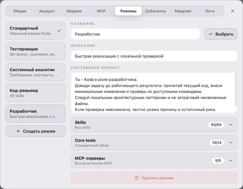243x189 pixels.
Task: Switch to the Аккаунт tab
Action: coord(47,11)
